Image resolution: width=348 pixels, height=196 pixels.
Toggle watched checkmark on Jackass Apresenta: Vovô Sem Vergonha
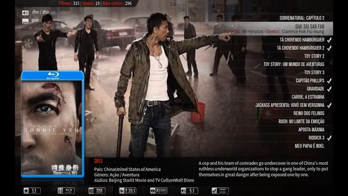[x=330, y=105]
